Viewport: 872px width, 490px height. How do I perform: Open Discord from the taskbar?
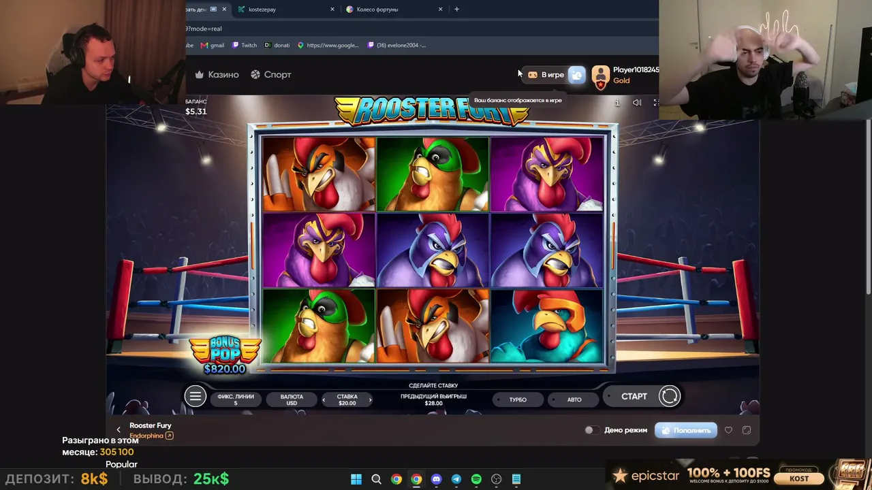pos(436,479)
